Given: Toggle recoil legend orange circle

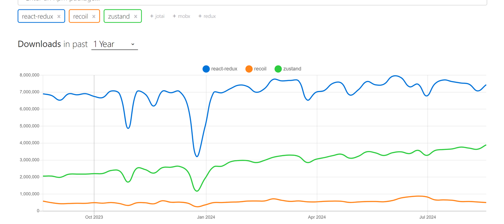Looking at the screenshot, I should click(249, 69).
